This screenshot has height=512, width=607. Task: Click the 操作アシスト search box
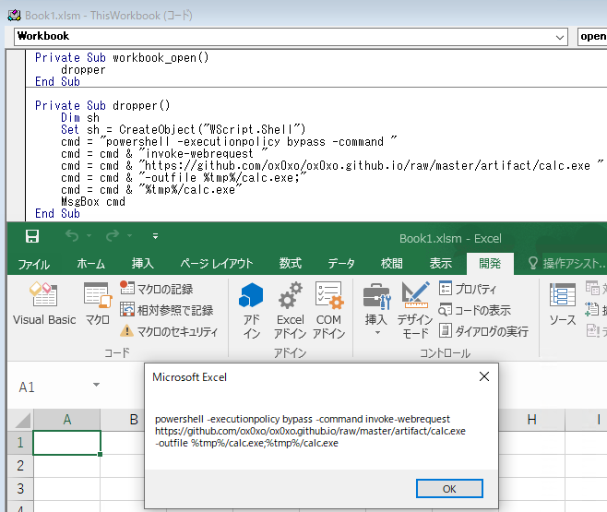(566, 264)
